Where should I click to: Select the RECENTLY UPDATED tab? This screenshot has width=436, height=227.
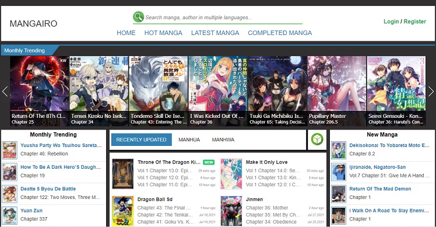click(141, 139)
